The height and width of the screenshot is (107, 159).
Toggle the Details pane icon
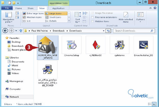(17, 17)
